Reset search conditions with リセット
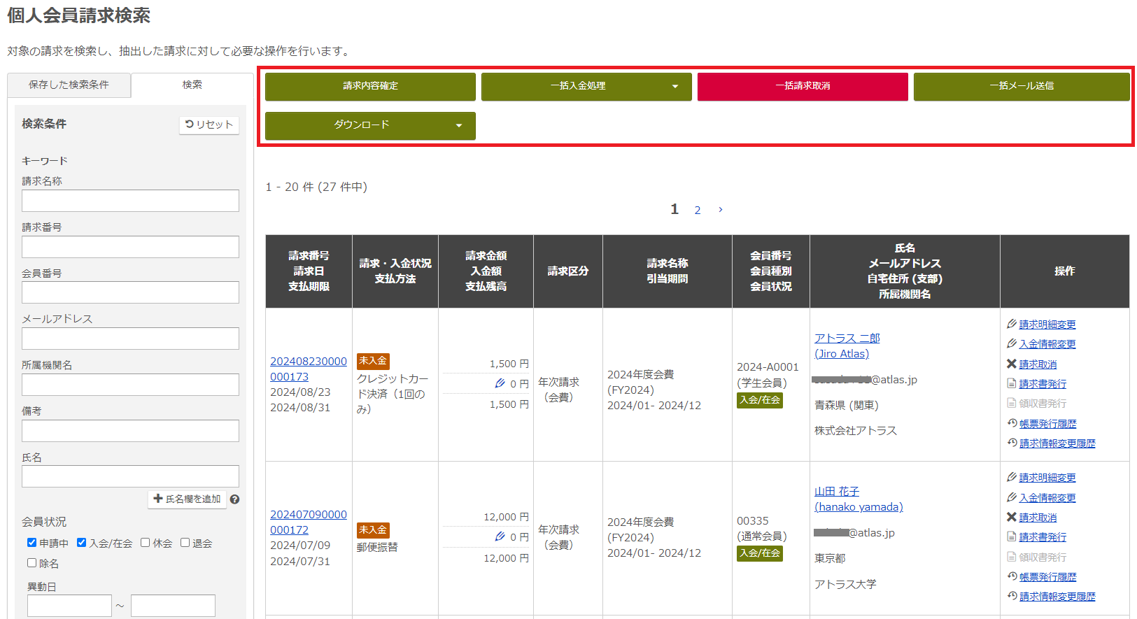1137x619 pixels. pyautogui.click(x=209, y=124)
